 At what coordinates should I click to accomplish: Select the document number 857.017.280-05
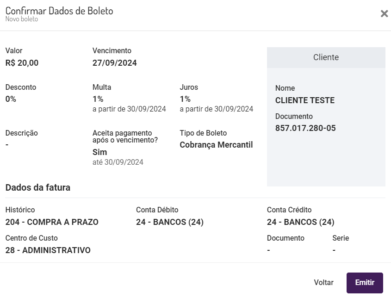pyautogui.click(x=305, y=128)
